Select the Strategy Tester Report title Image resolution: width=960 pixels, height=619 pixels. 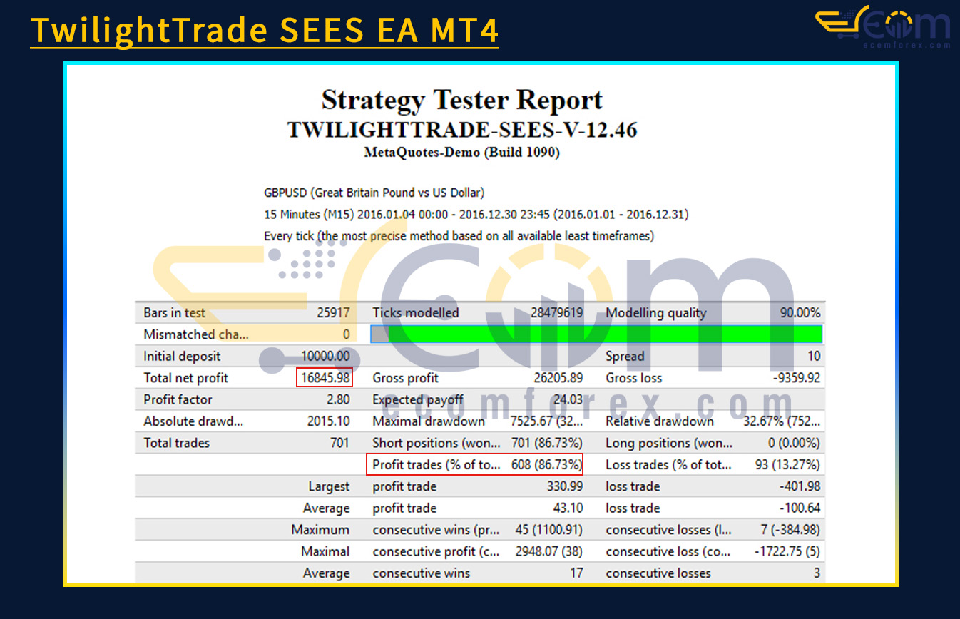coord(462,100)
